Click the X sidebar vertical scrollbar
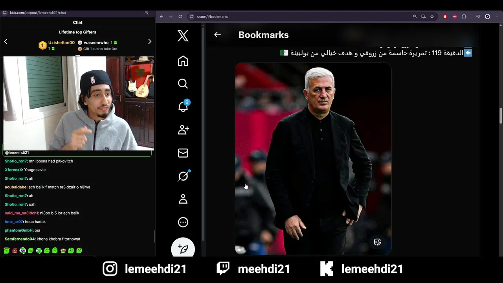Viewport: 503px width, 283px height. point(203,134)
